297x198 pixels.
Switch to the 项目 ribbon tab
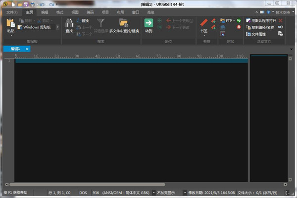coord(105,12)
